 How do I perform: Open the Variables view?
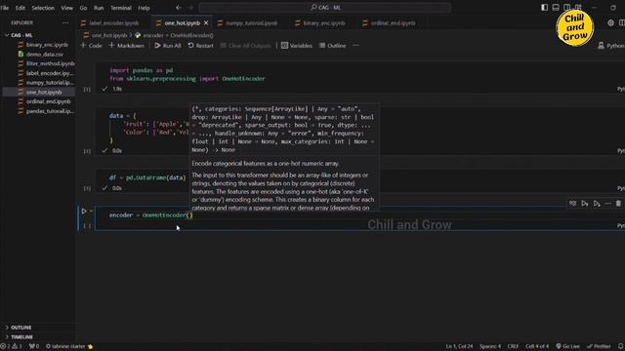(x=297, y=46)
